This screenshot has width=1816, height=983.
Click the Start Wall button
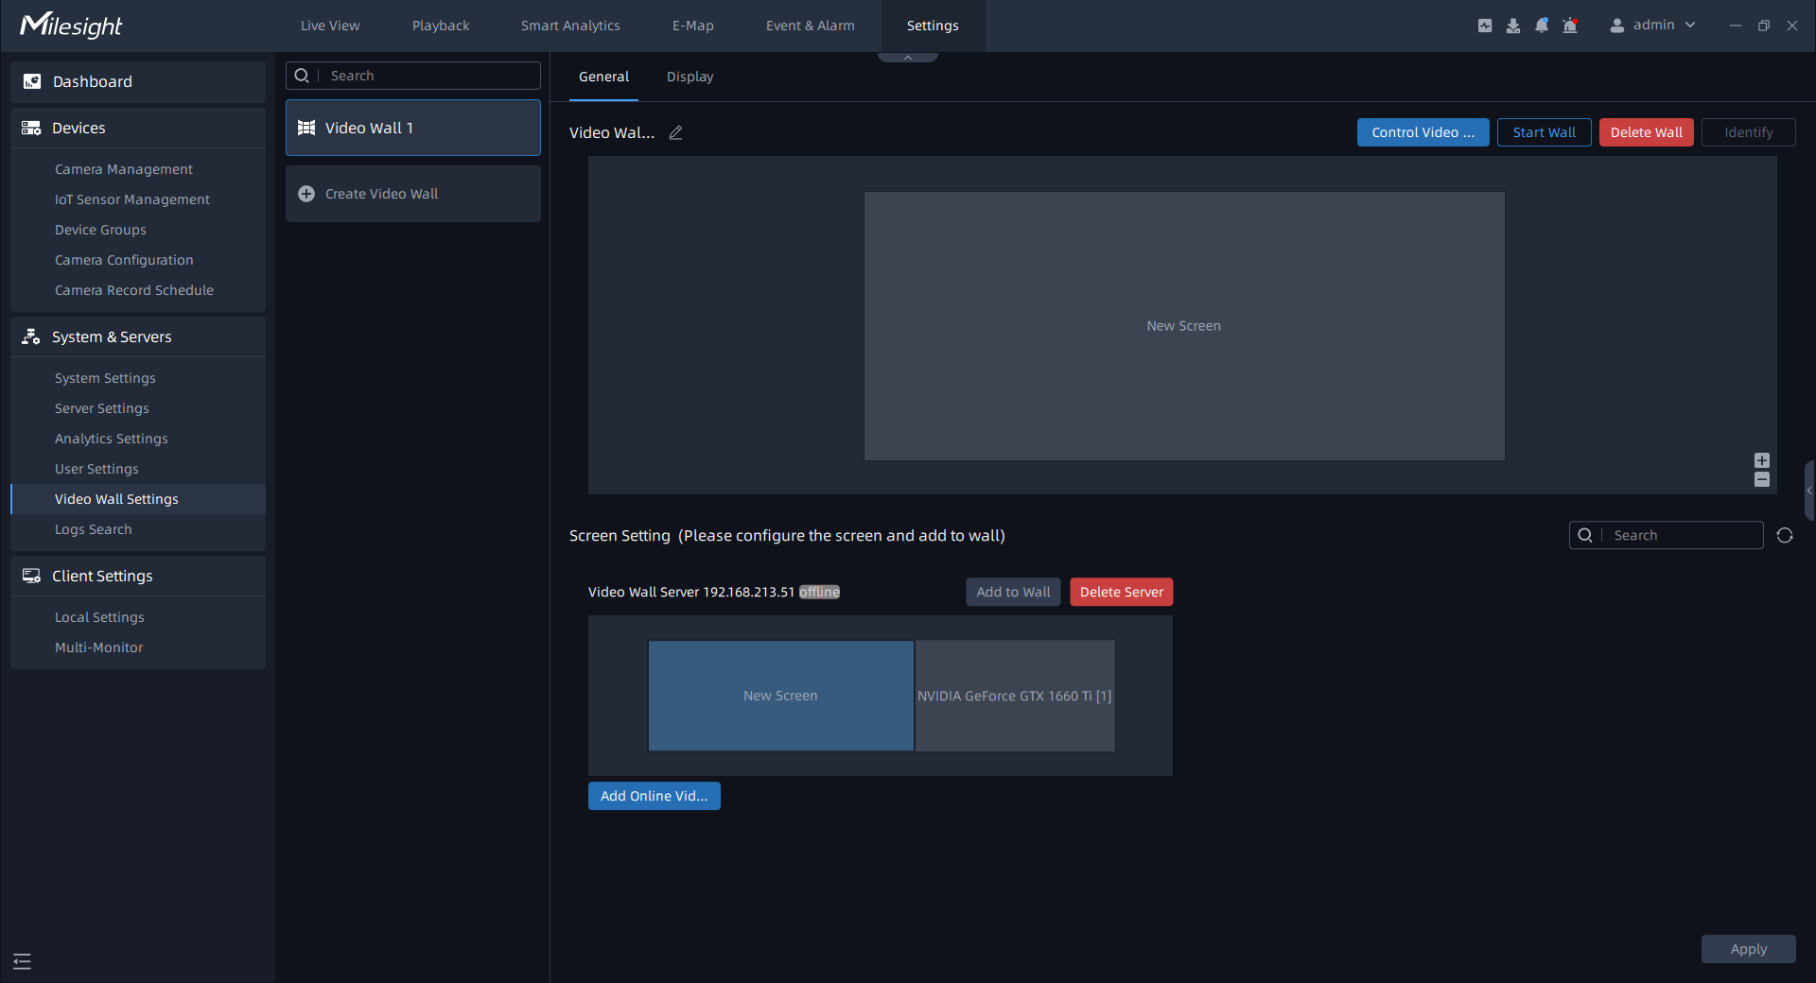[1544, 132]
